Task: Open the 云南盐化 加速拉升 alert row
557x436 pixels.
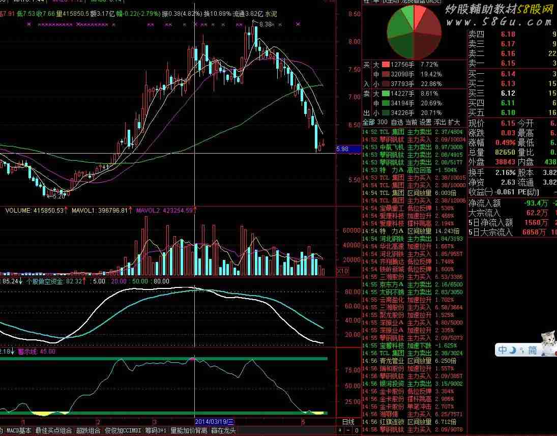Action: tap(414, 300)
